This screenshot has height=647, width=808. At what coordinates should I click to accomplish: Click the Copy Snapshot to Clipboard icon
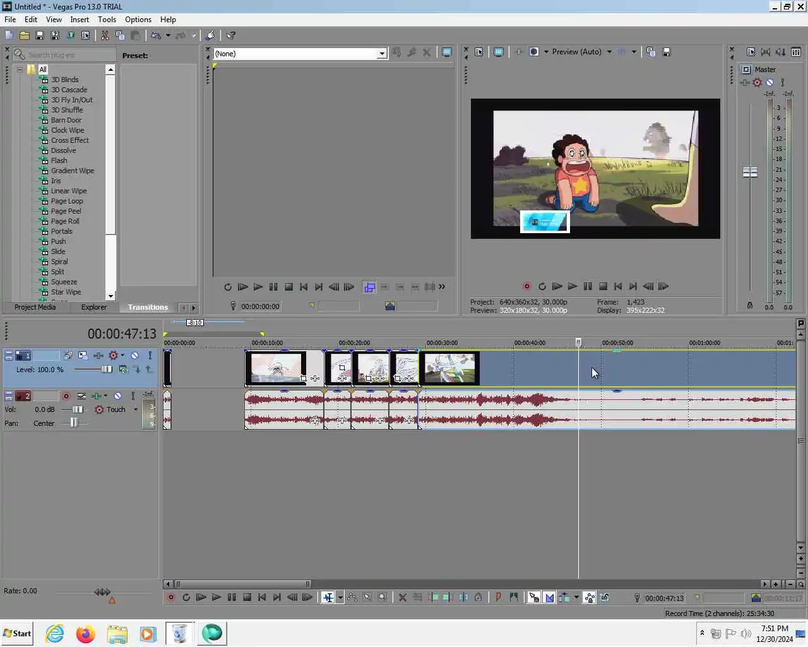651,52
